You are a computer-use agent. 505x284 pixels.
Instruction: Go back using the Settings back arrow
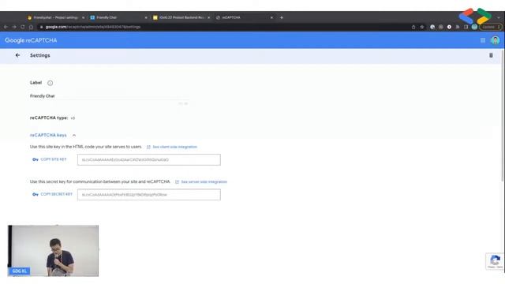[x=17, y=55]
